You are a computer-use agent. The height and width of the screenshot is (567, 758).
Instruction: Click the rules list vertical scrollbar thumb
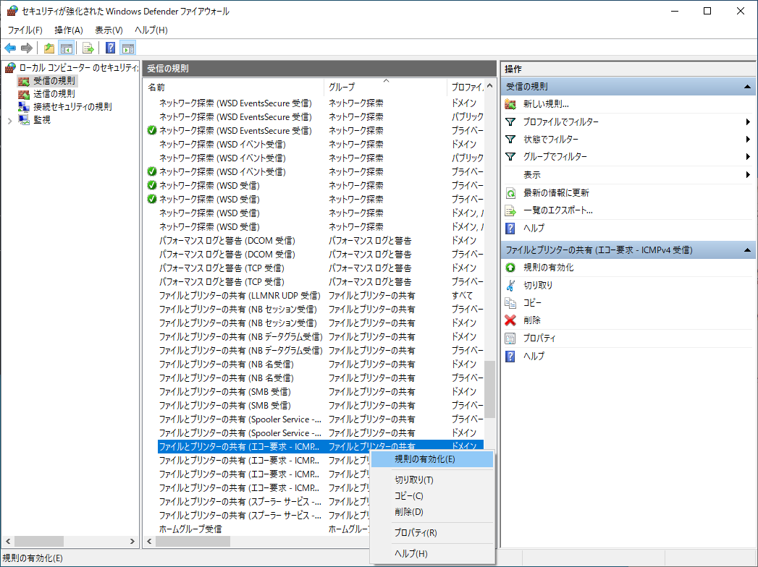pos(490,389)
